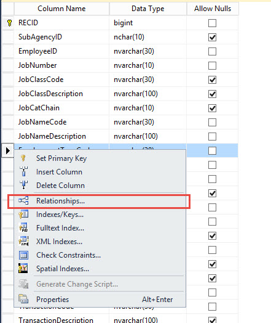
Task: Click the Fulltext Index icon
Action: pyautogui.click(x=23, y=227)
